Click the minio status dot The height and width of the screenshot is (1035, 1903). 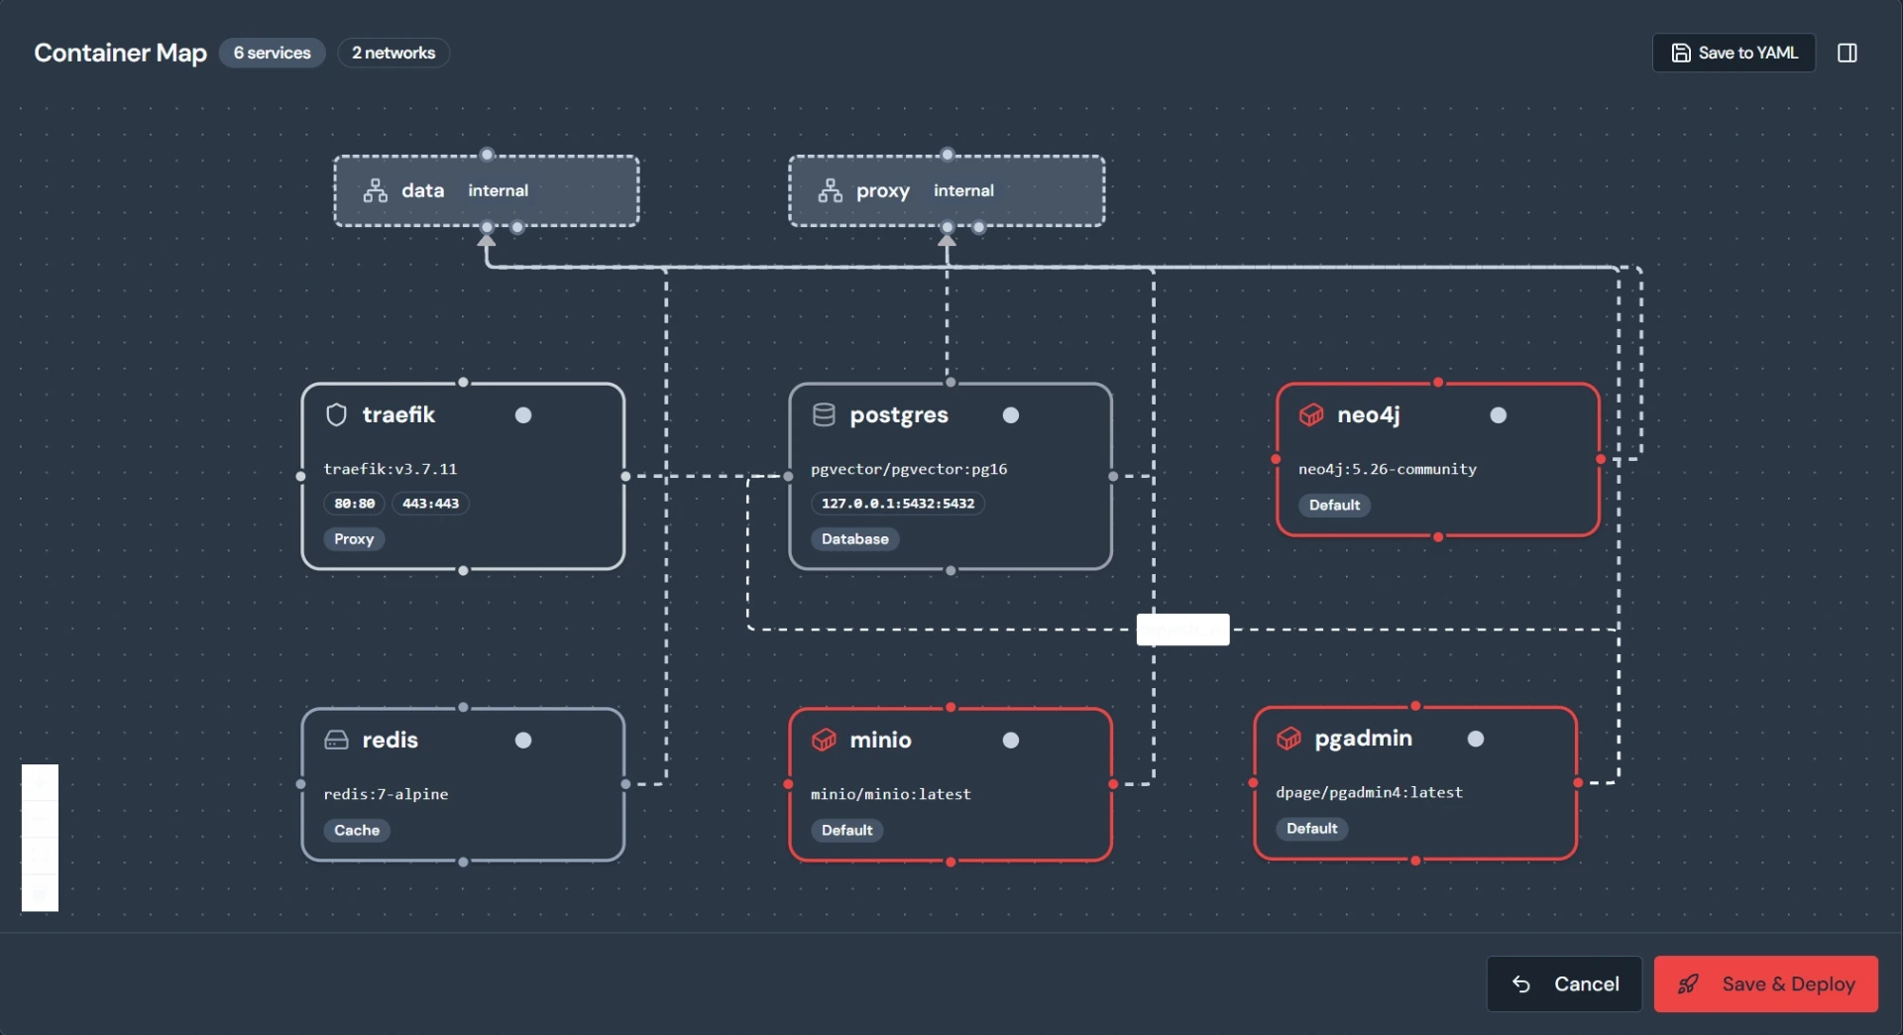1011,741
